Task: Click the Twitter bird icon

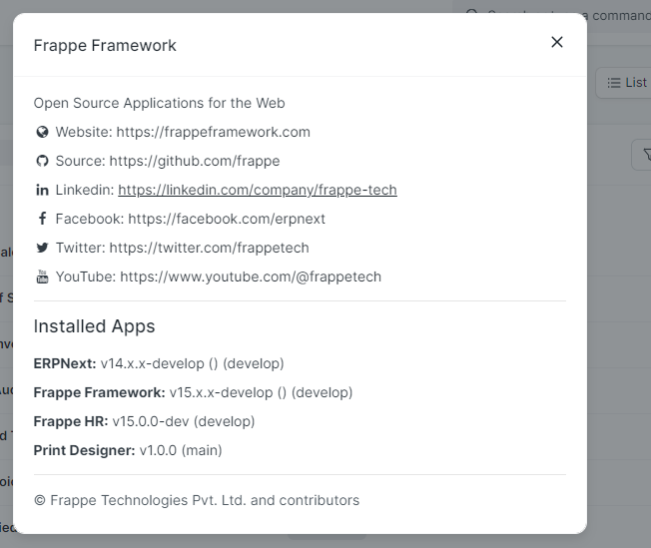Action: click(x=42, y=248)
